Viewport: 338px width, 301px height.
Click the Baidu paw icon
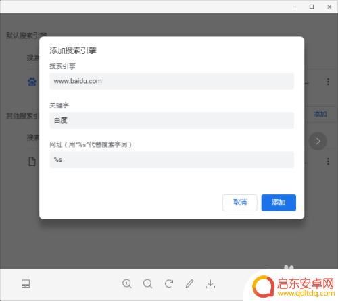click(x=32, y=82)
